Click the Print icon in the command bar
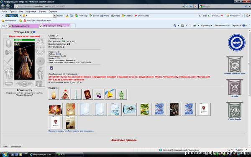Viewport: 251px width, 157px height. (x=195, y=26)
